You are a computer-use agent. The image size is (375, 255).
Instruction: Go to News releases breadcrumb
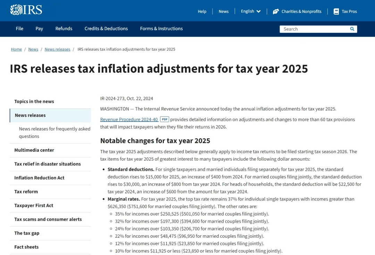pyautogui.click(x=57, y=49)
